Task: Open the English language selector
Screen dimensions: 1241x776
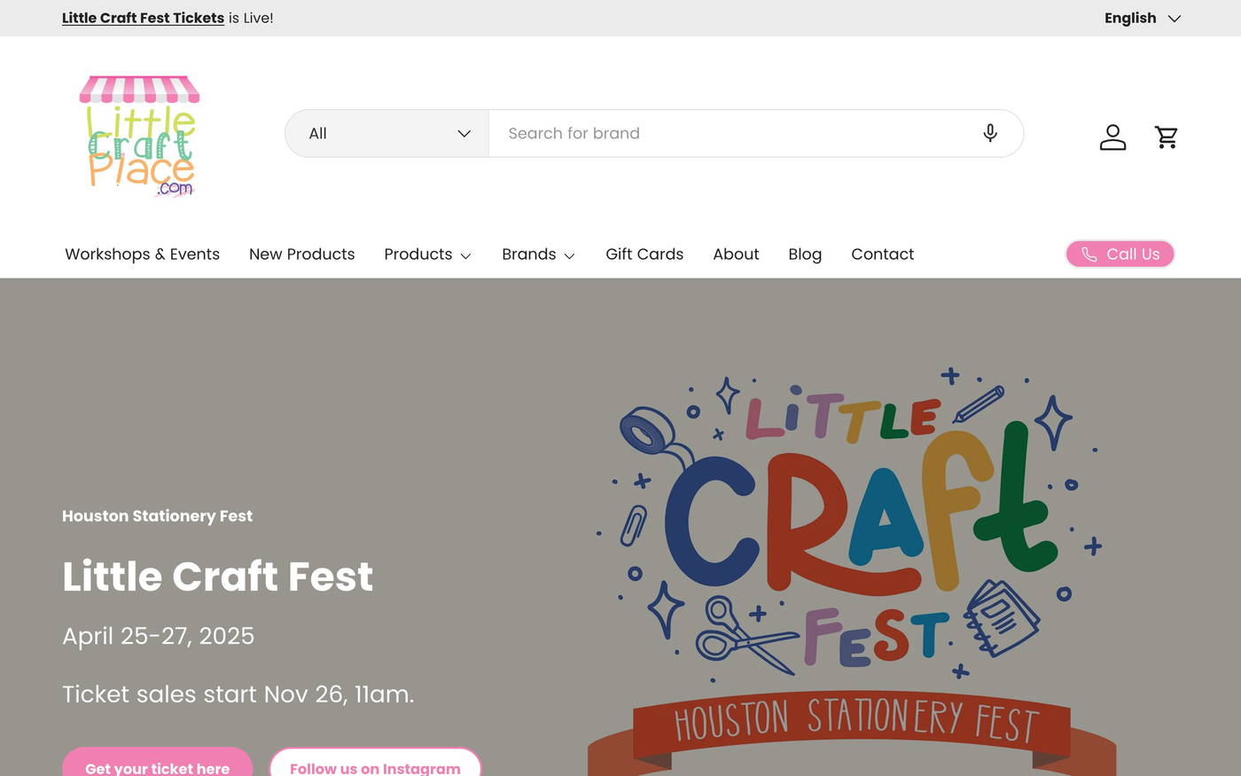Action: [x=1142, y=18]
